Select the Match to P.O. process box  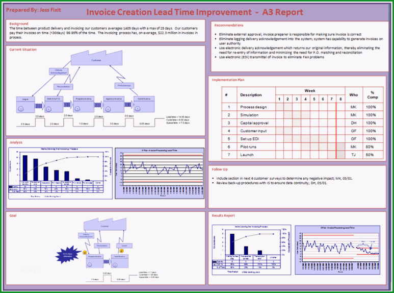click(54, 104)
